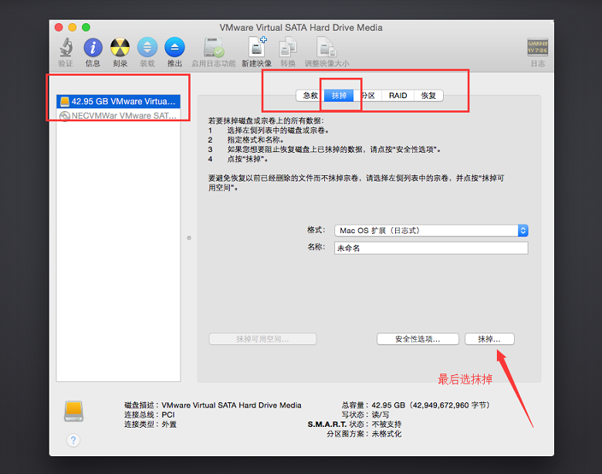This screenshot has height=474, width=602.
Task: Open the 信息 info icon
Action: tap(93, 48)
